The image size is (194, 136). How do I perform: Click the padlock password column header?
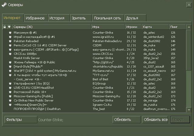[5, 27]
